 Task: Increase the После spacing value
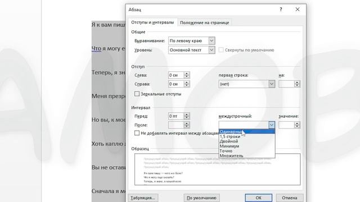(187, 123)
